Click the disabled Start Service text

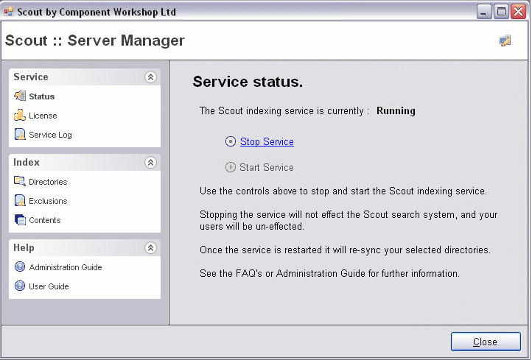(x=267, y=167)
